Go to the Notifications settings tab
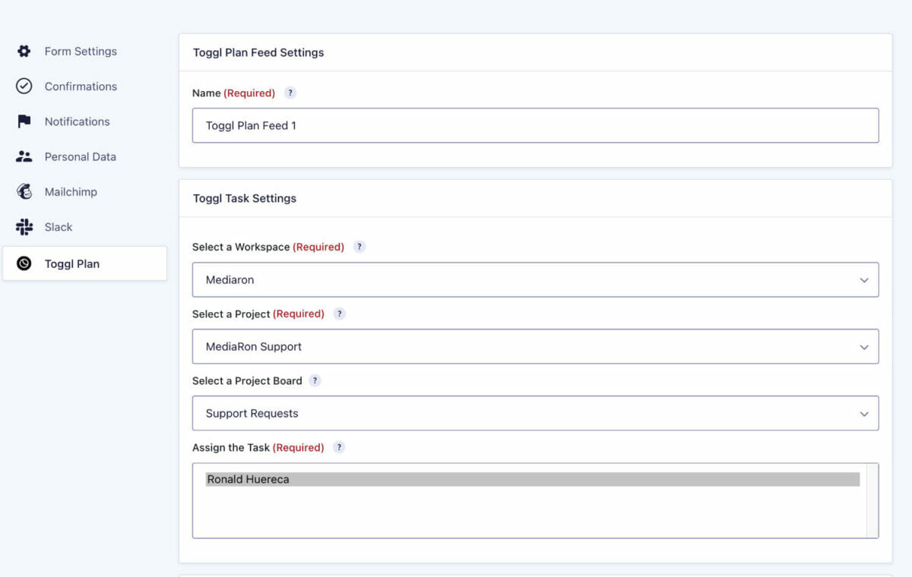Image resolution: width=912 pixels, height=577 pixels. pyautogui.click(x=77, y=121)
